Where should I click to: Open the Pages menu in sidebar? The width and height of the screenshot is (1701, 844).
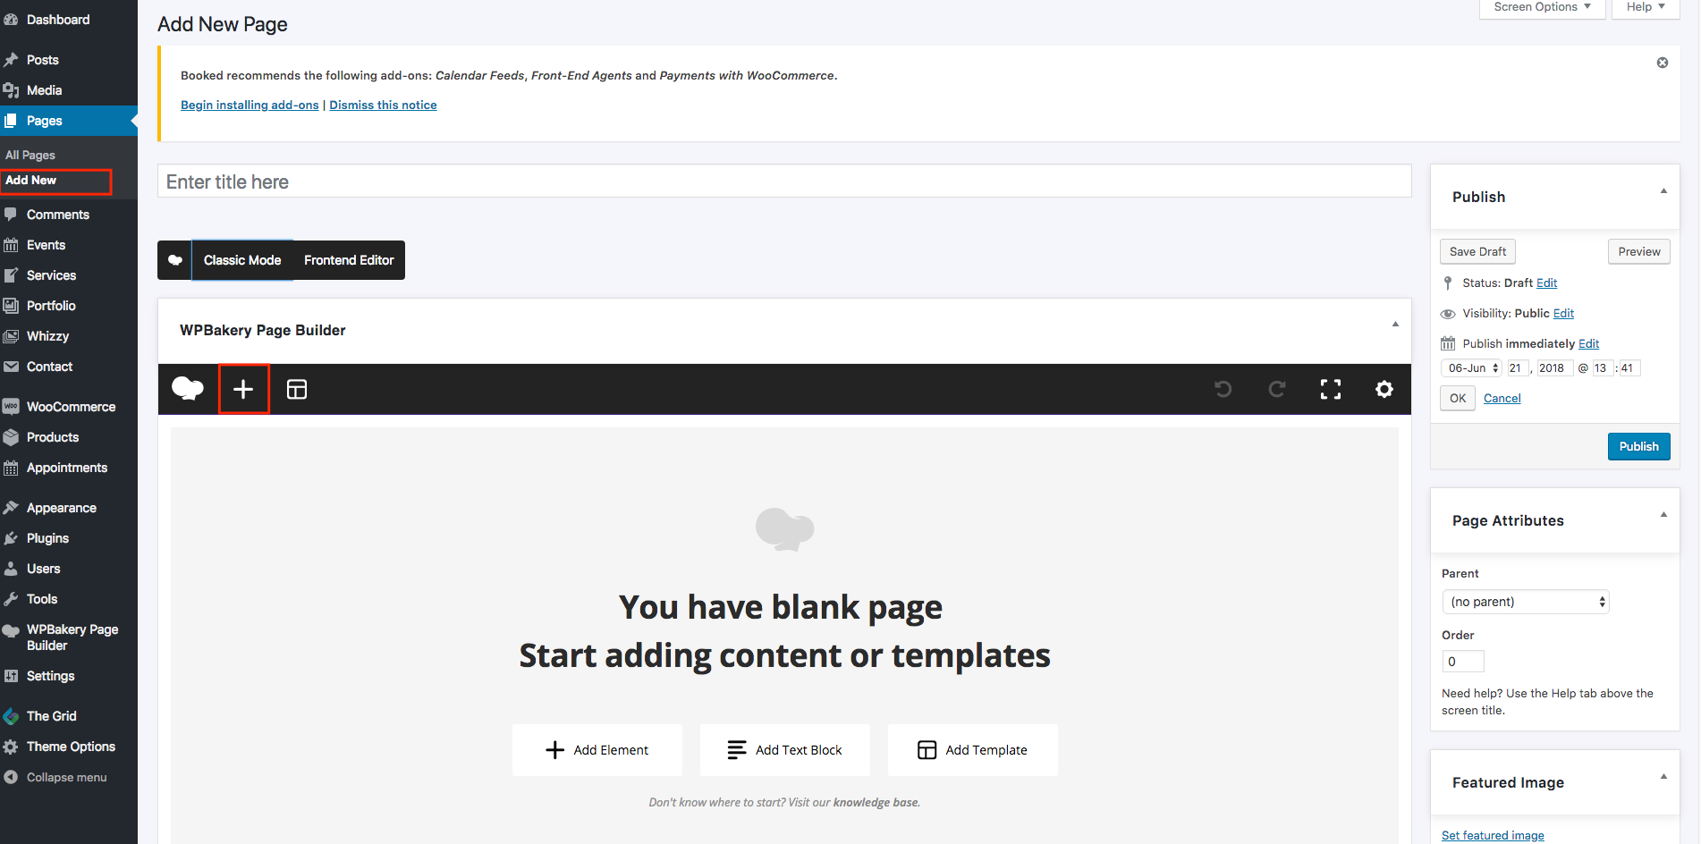[45, 121]
